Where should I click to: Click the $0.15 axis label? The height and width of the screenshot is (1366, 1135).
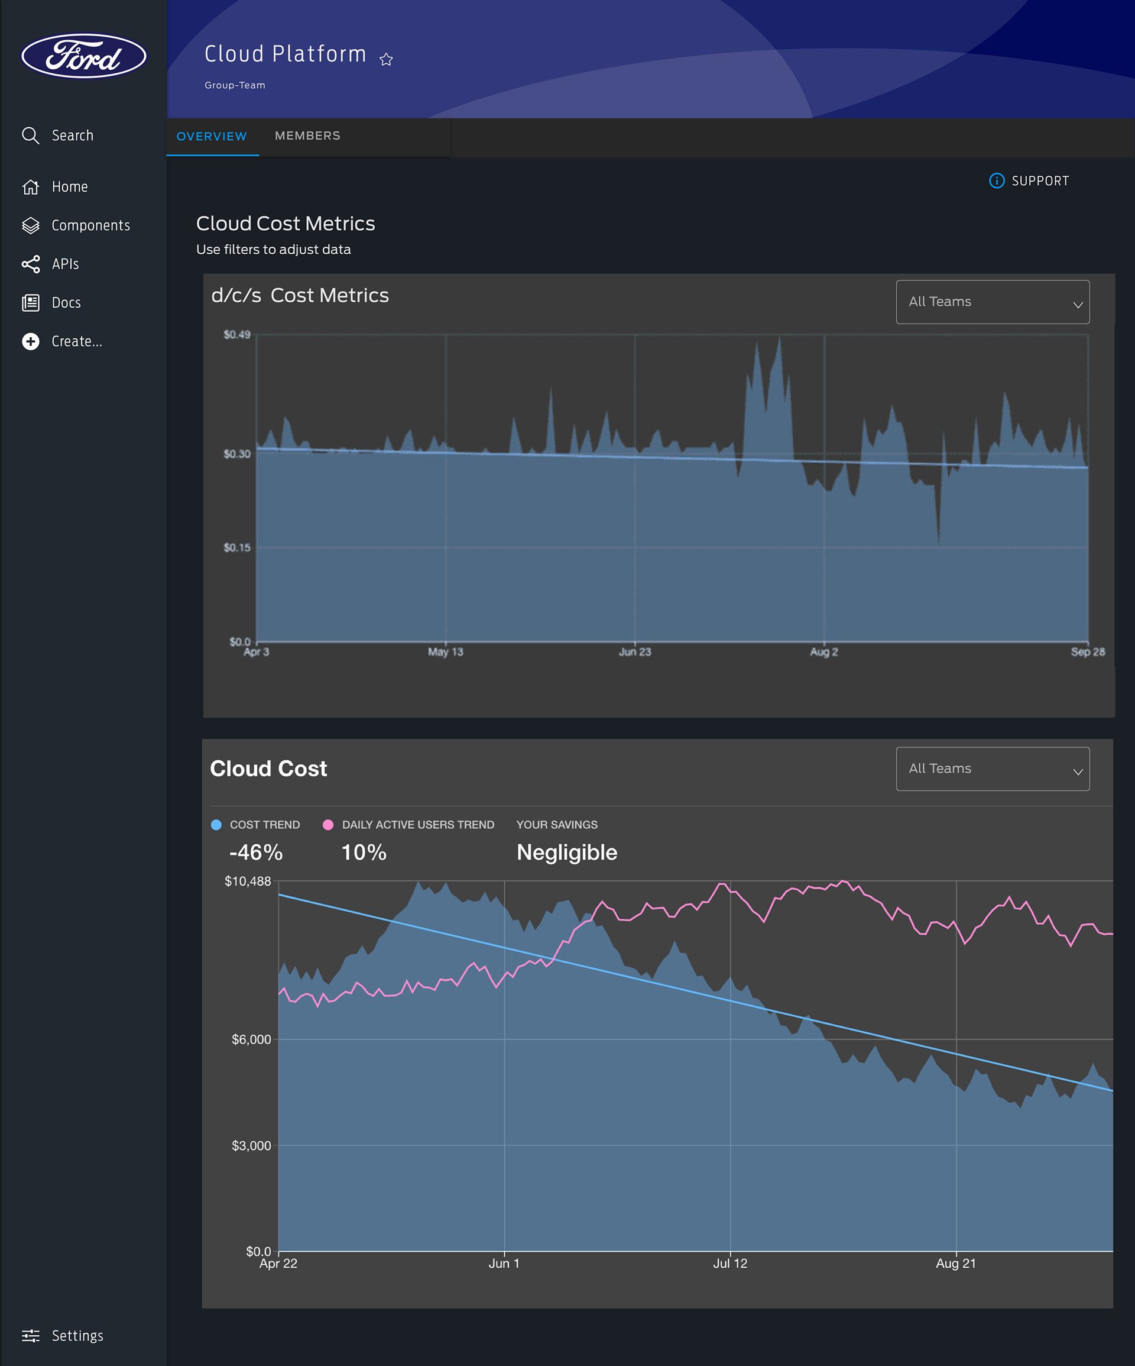(x=236, y=547)
